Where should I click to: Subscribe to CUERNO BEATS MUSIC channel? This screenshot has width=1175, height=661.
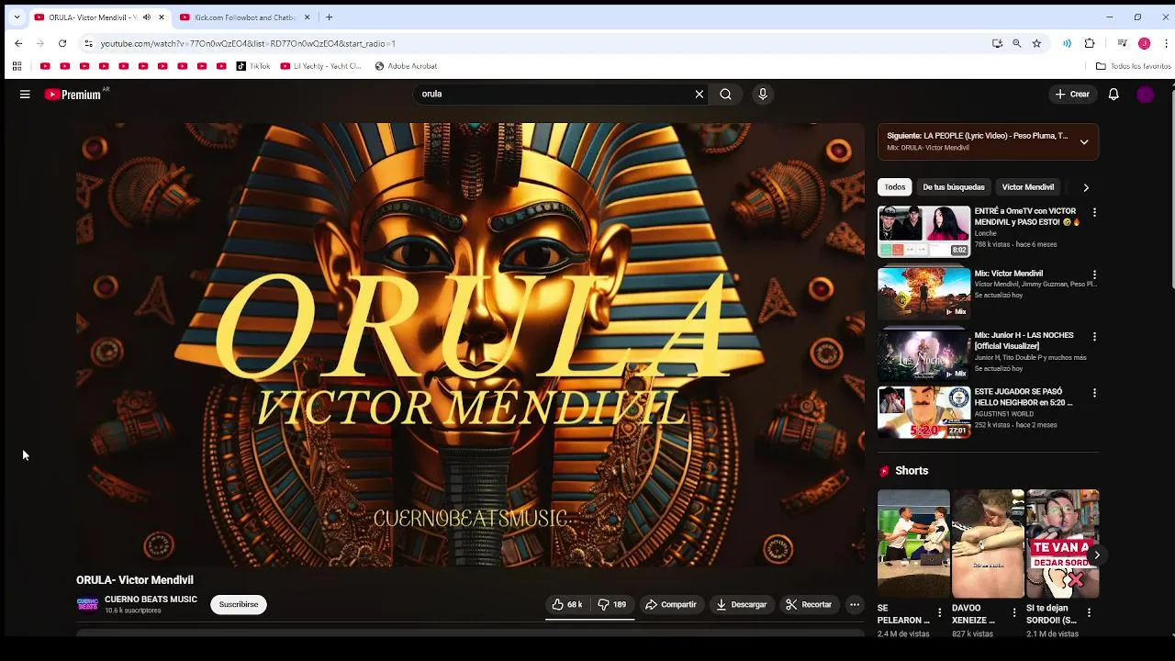pos(239,604)
